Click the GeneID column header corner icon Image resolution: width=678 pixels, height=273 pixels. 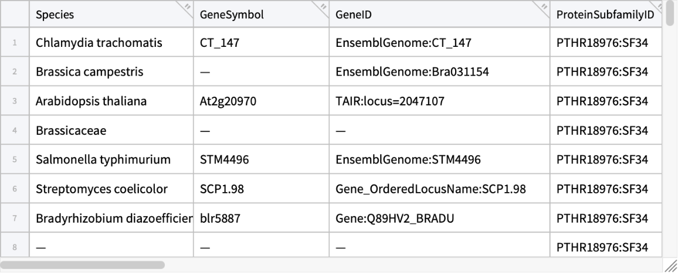(x=544, y=7)
